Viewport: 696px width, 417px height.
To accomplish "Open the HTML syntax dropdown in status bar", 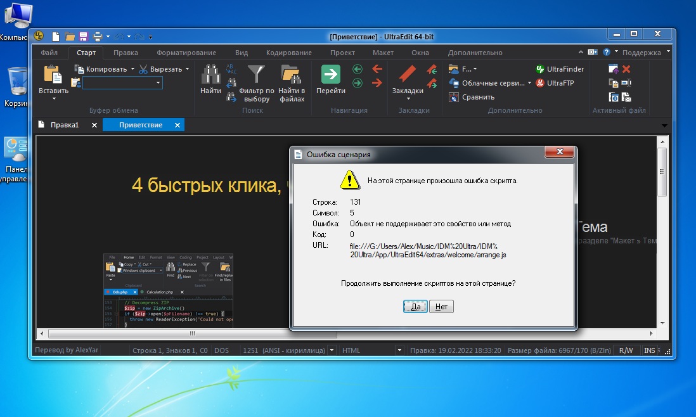I will click(399, 350).
